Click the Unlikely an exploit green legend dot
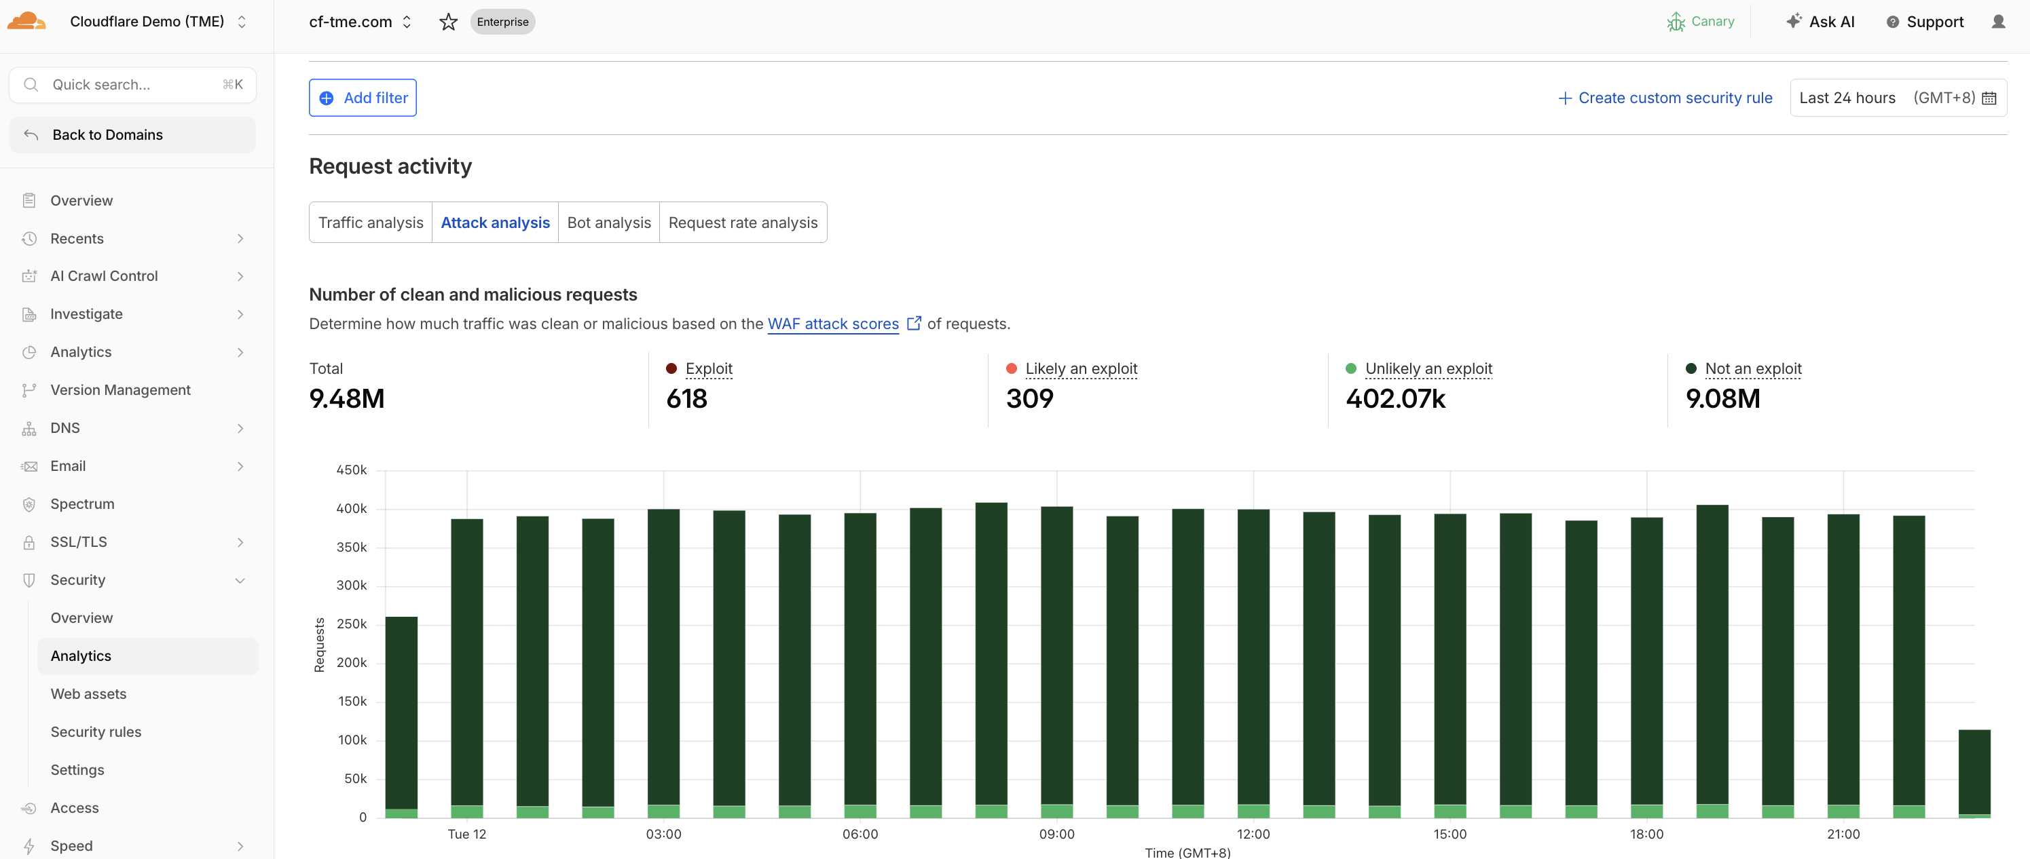The width and height of the screenshot is (2030, 859). pyautogui.click(x=1352, y=368)
